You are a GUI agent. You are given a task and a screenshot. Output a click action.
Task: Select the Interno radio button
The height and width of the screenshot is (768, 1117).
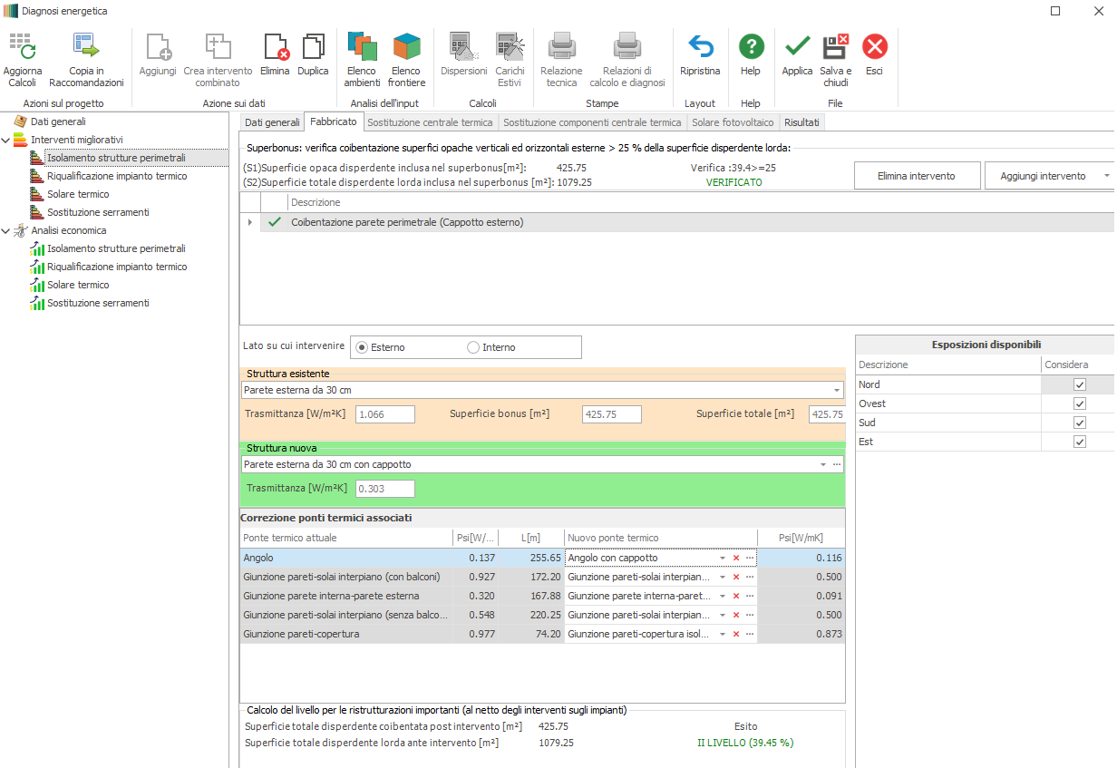pos(473,347)
